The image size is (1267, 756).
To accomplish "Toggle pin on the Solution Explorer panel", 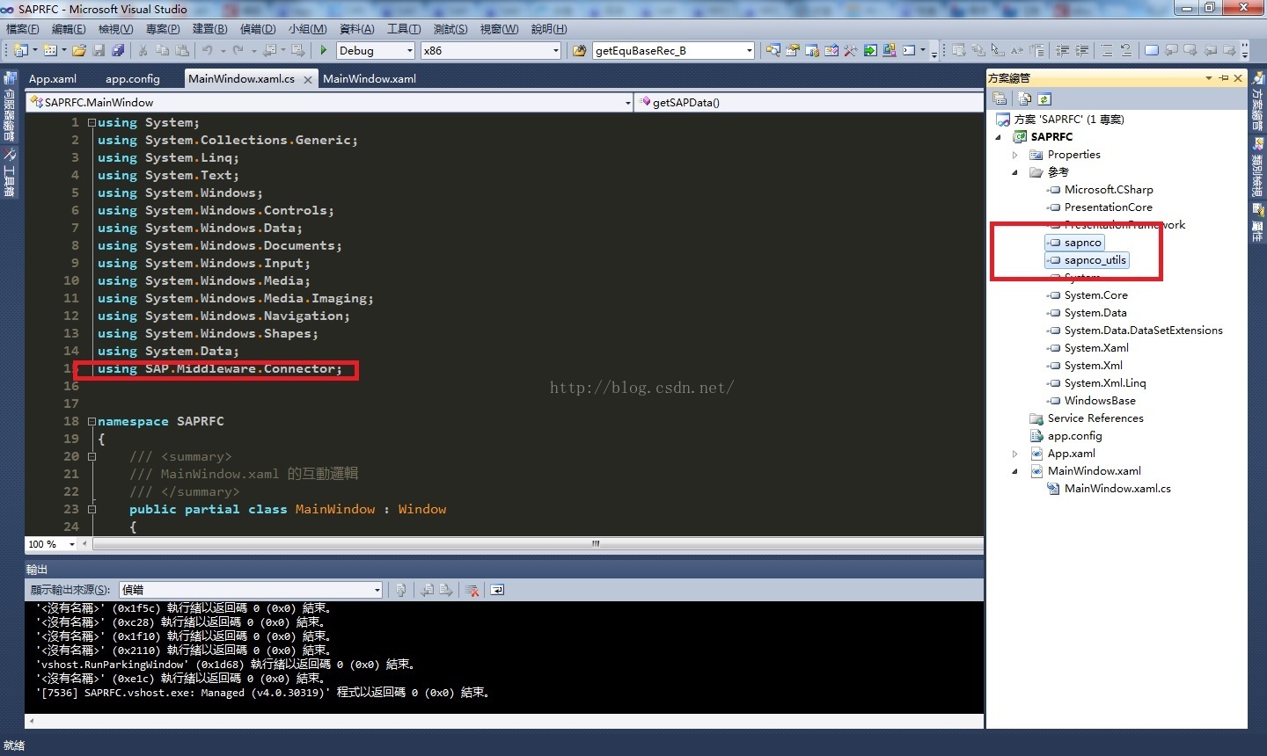I will coord(1224,78).
